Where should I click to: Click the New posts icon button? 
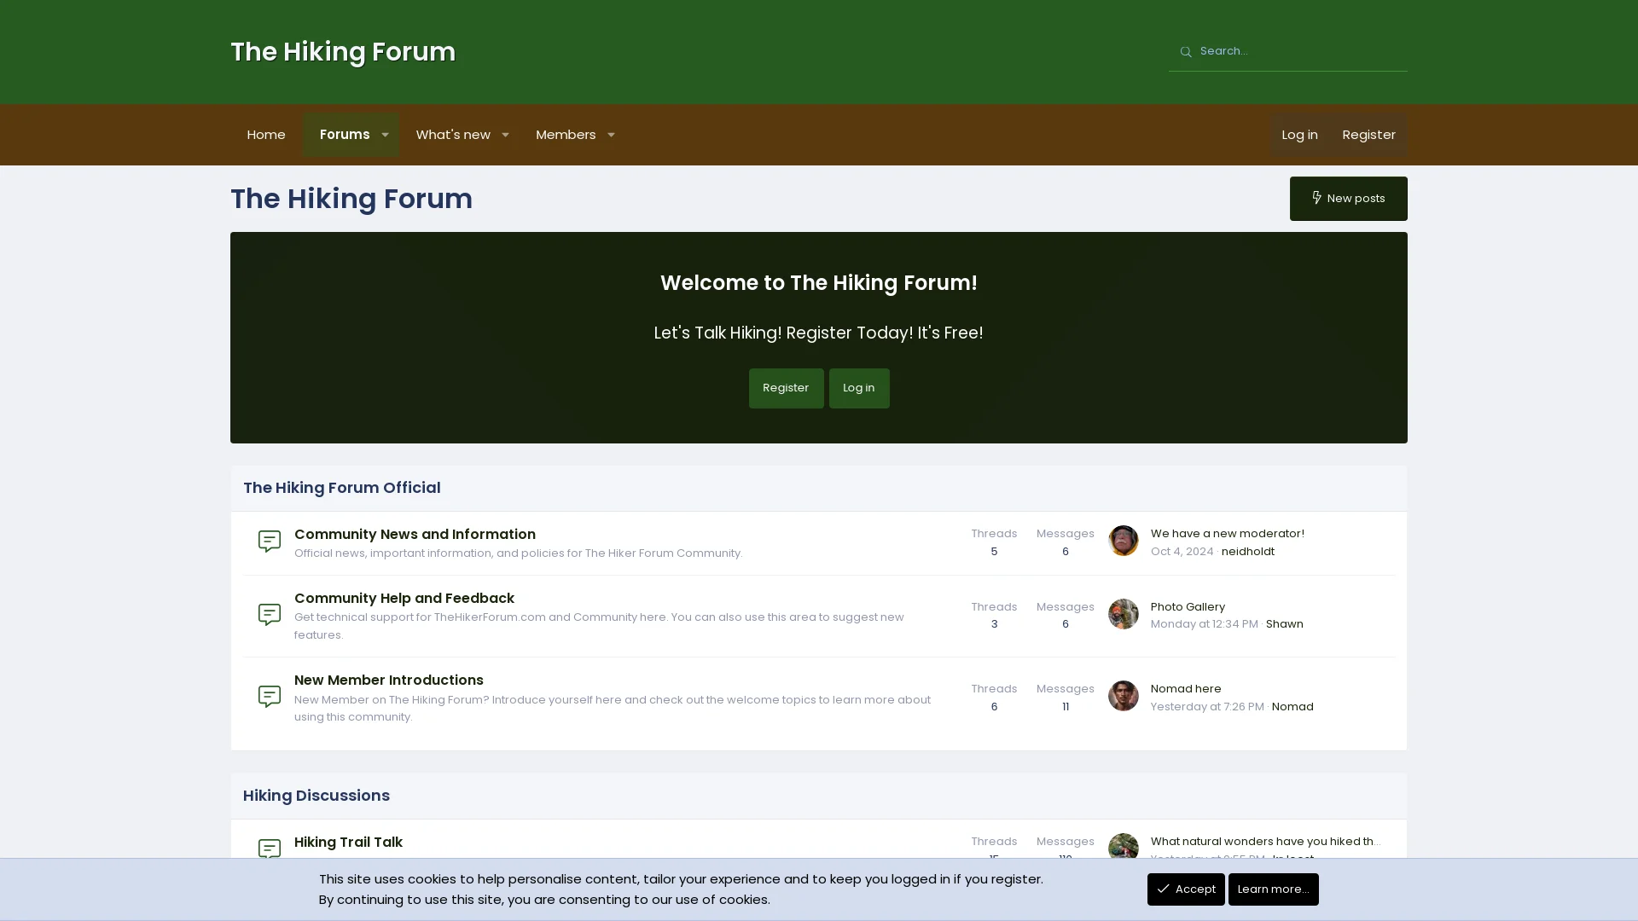[x=1316, y=198]
